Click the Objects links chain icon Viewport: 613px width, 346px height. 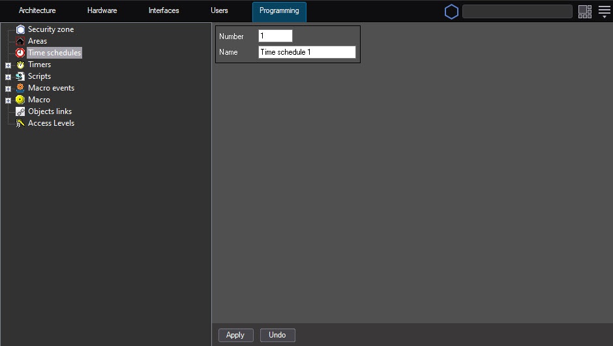click(x=20, y=111)
